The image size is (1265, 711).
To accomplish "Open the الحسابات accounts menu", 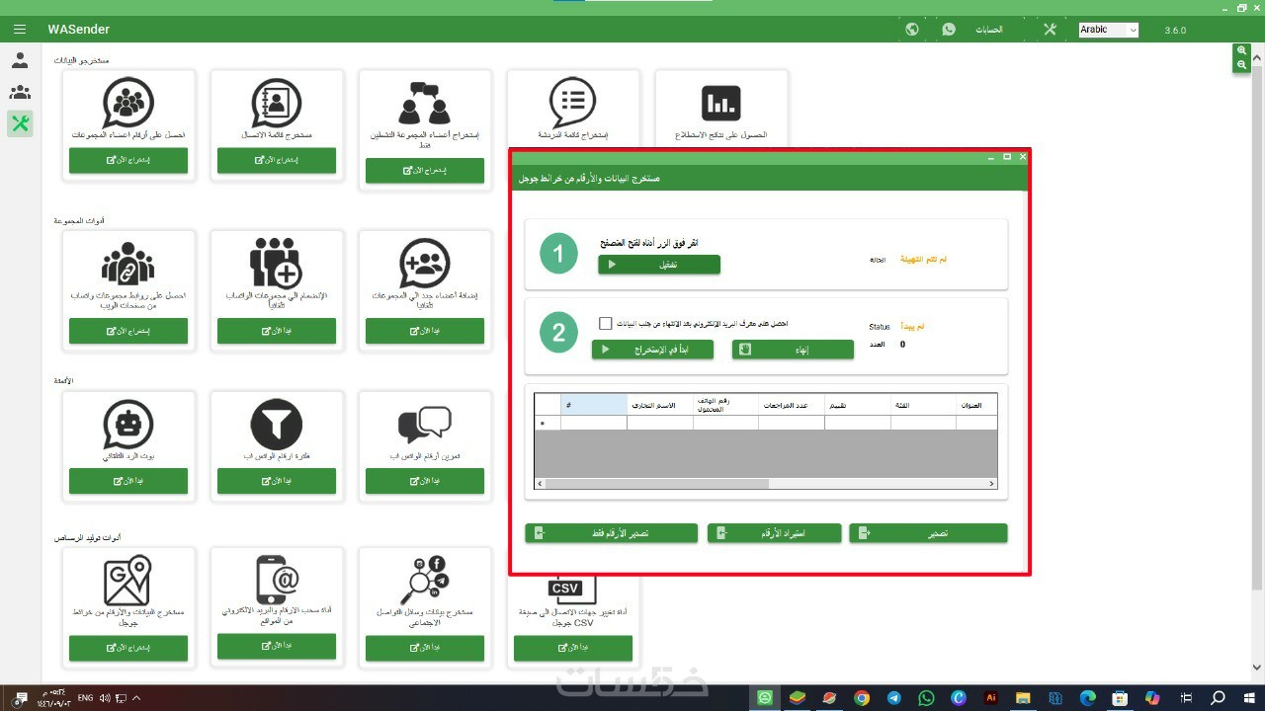I will click(989, 30).
